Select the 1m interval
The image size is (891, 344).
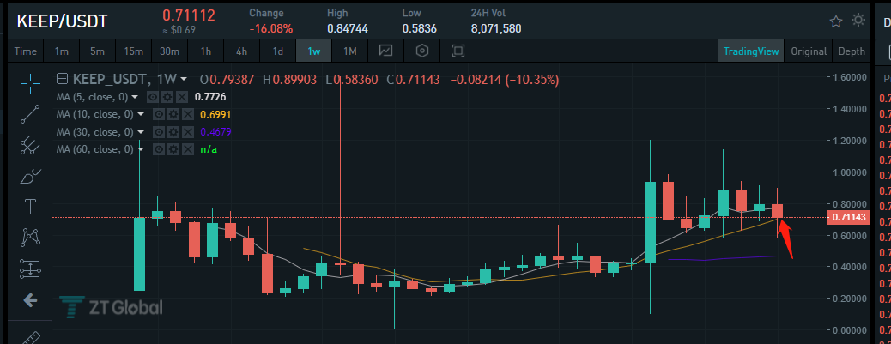click(61, 51)
